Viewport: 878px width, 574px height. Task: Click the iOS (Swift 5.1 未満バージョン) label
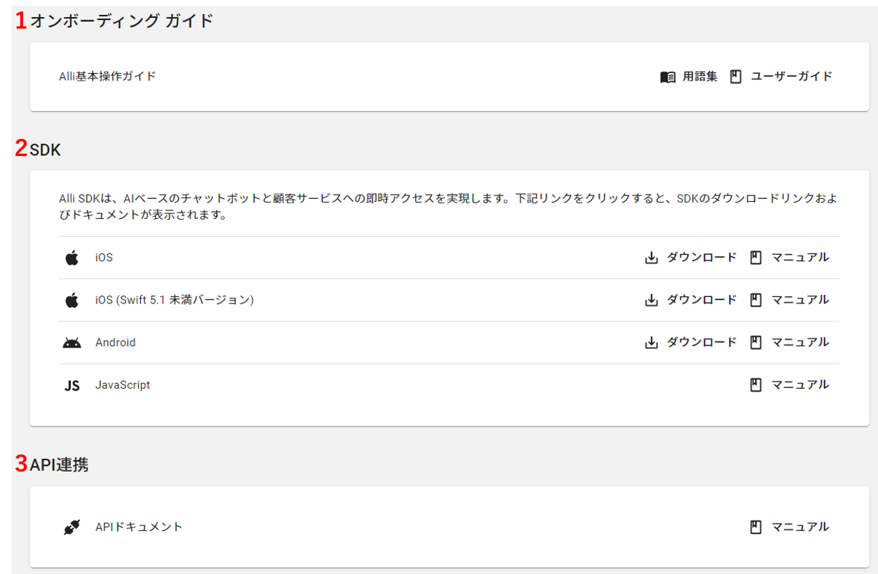pyautogui.click(x=175, y=300)
